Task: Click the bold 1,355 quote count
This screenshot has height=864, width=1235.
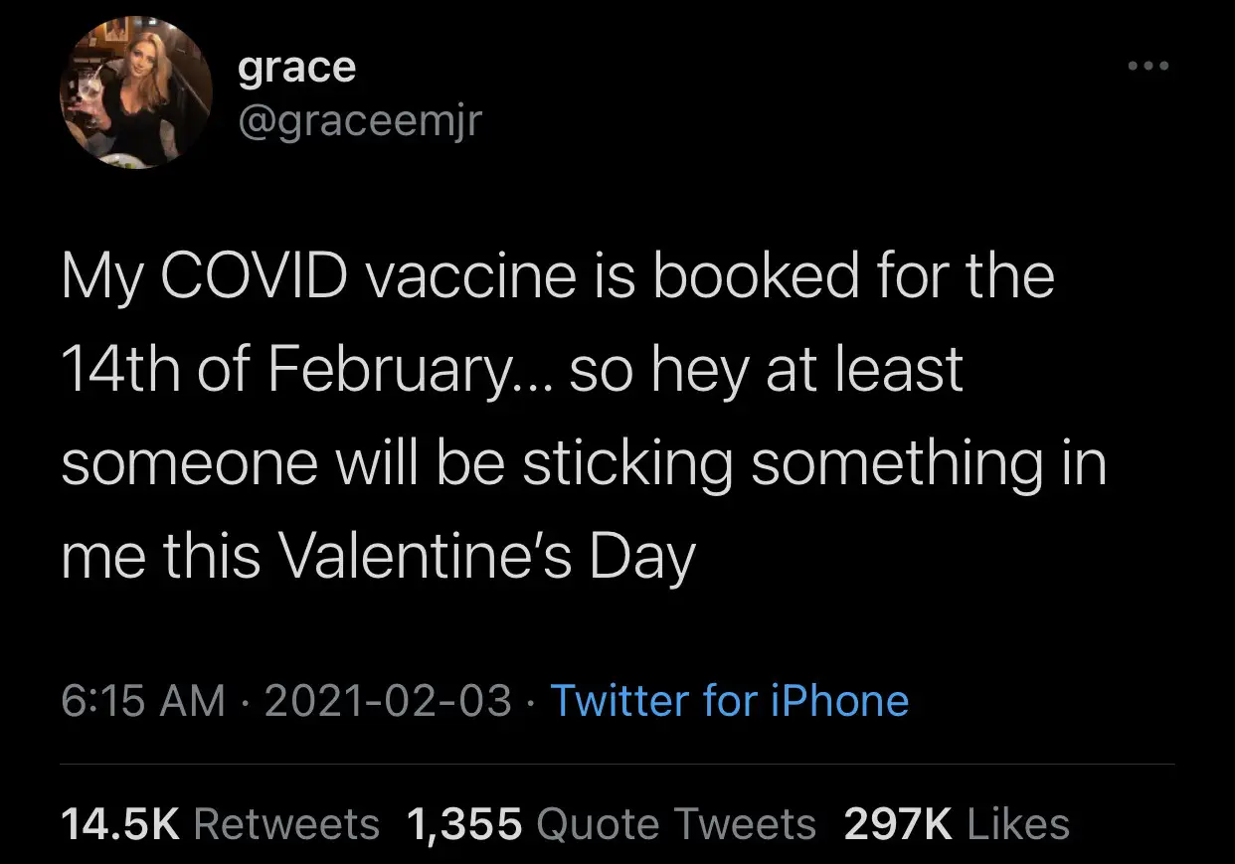Action: click(x=464, y=824)
